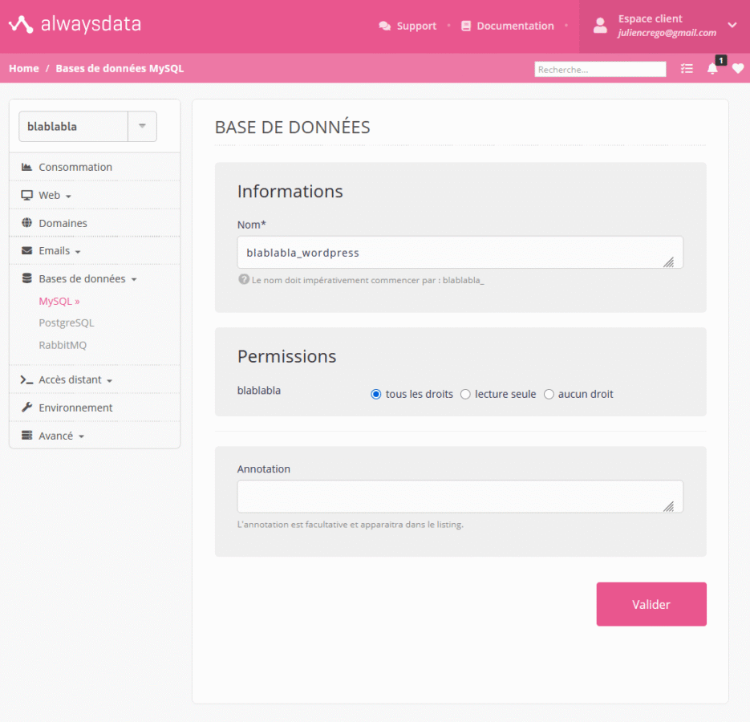Screen dimensions: 750x722
Task: Click the Domaines globe icon
Action: coord(26,223)
